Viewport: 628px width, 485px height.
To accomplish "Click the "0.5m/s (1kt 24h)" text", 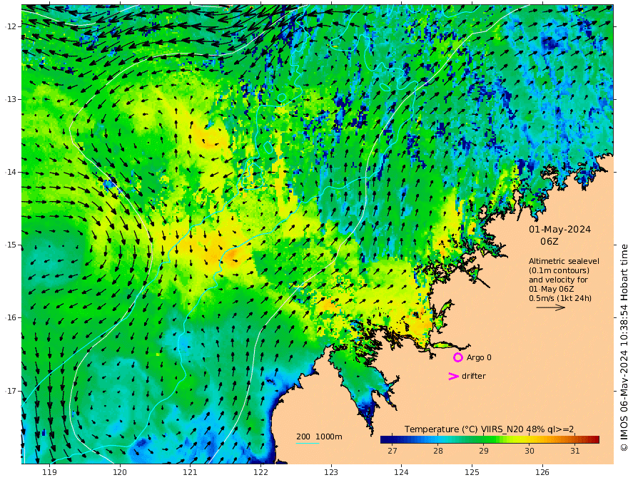I will [560, 298].
